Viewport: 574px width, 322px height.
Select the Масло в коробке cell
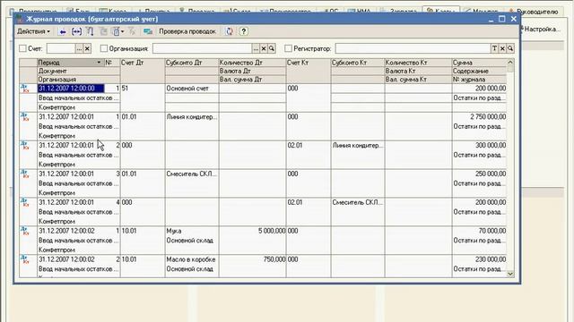(192, 259)
